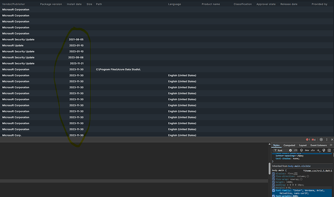Click the body.main selector text
This screenshot has height=197, width=334.
tap(278, 170)
